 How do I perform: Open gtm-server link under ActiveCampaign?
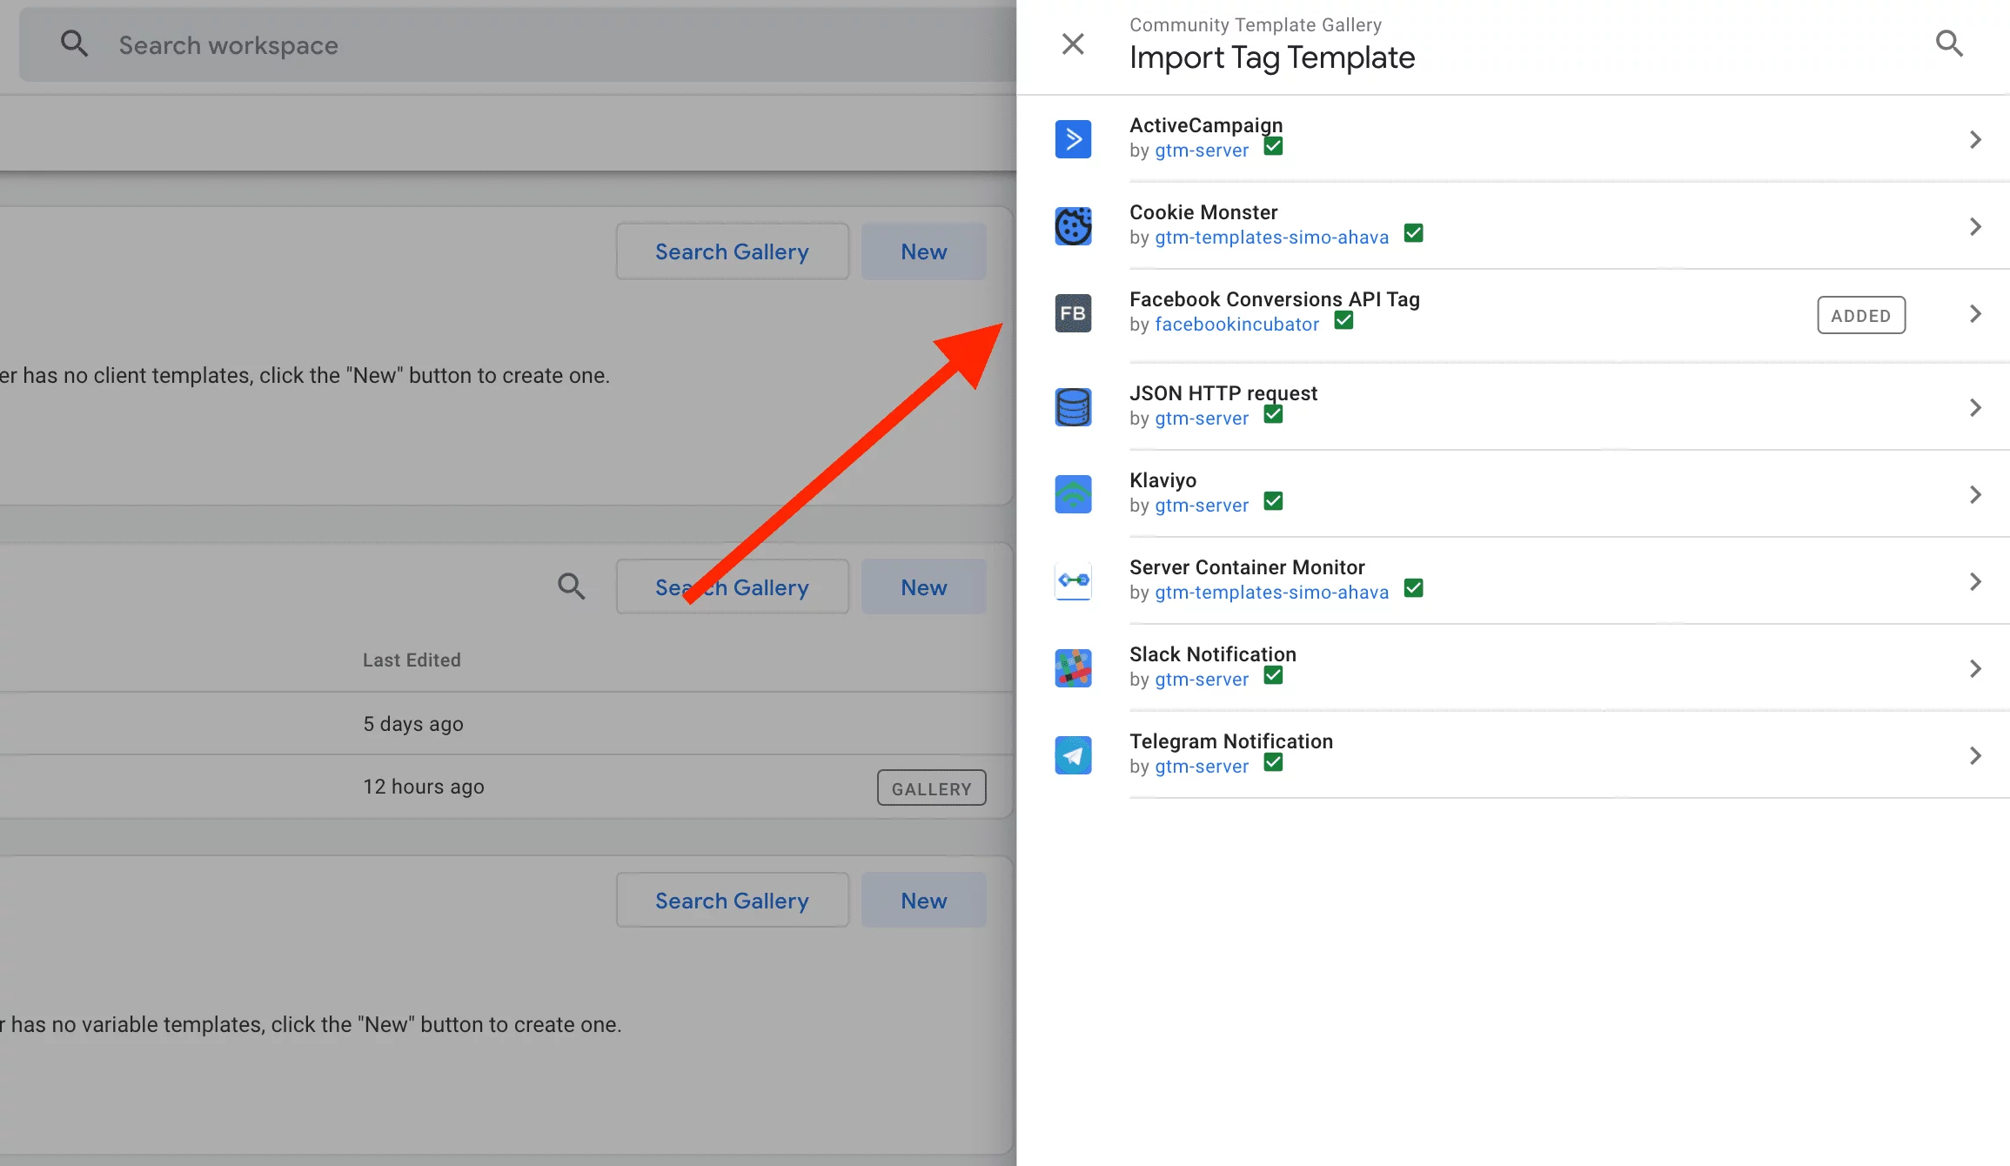tap(1201, 151)
